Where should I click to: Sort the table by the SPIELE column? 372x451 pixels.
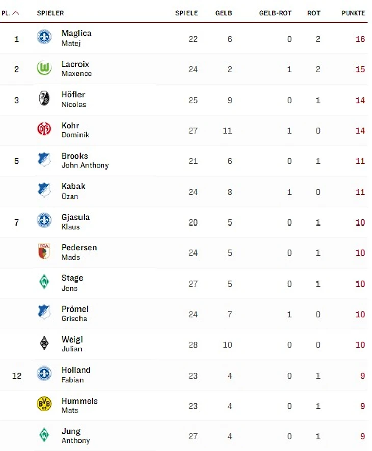click(x=186, y=13)
